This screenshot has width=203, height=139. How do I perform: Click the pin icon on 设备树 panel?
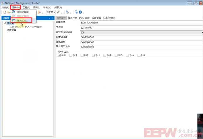(x=52, y=18)
